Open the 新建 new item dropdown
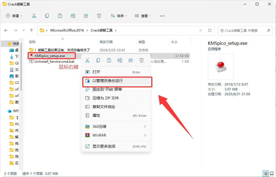 pos(14,16)
